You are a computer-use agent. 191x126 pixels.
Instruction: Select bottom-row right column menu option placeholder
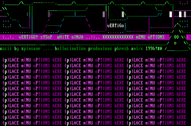pyautogui.click(x=157, y=123)
